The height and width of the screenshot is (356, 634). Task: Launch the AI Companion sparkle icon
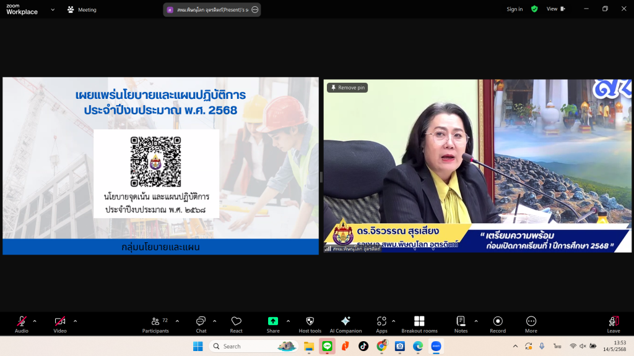coord(345,321)
